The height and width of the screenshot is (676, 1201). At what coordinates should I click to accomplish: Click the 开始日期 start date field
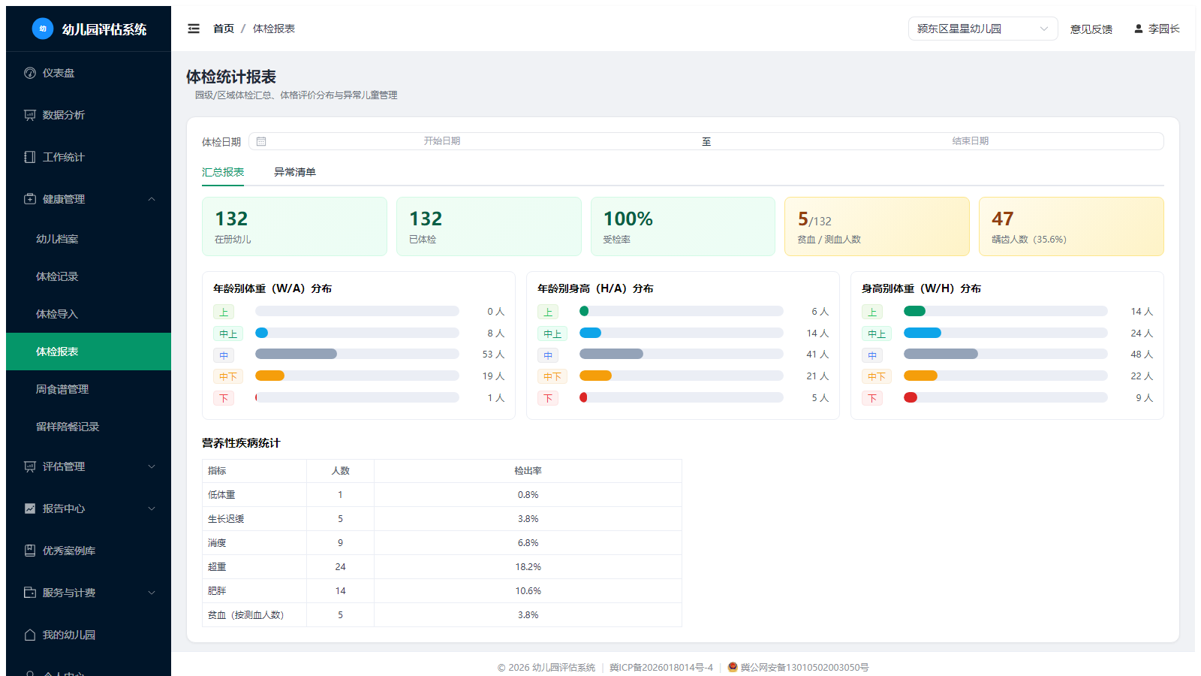pyautogui.click(x=442, y=141)
